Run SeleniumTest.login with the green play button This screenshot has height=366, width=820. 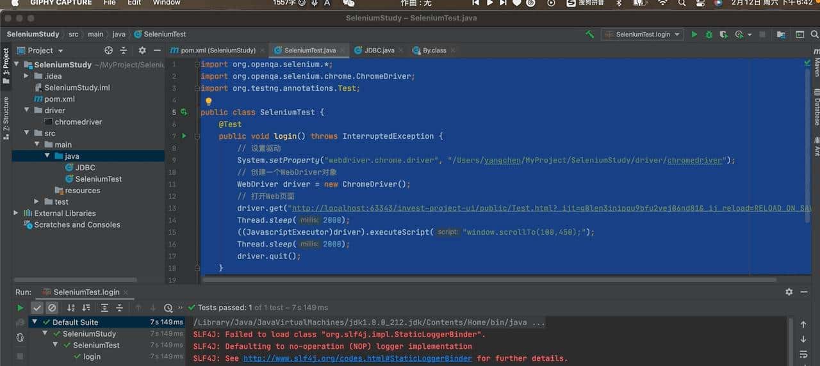694,35
